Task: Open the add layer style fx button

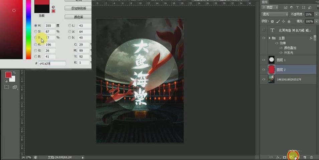Action: click(278, 157)
